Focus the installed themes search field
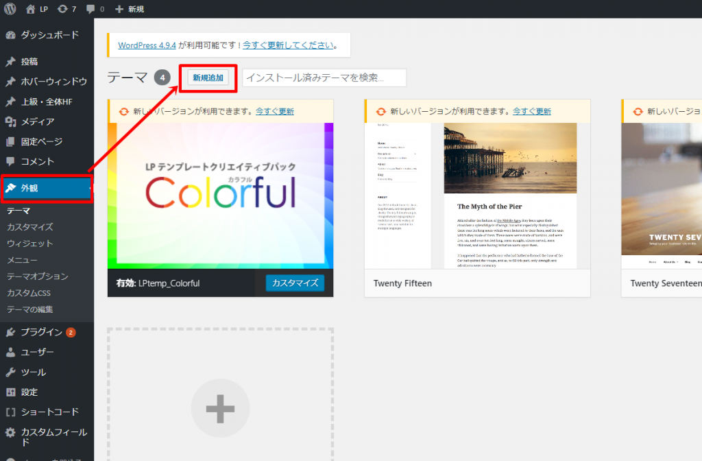 tap(324, 78)
